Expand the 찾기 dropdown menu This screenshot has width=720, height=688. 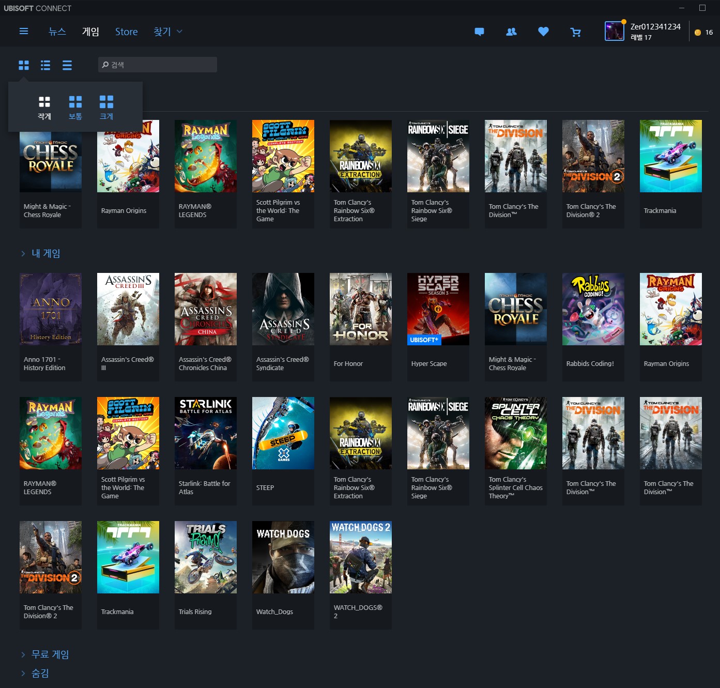point(168,32)
